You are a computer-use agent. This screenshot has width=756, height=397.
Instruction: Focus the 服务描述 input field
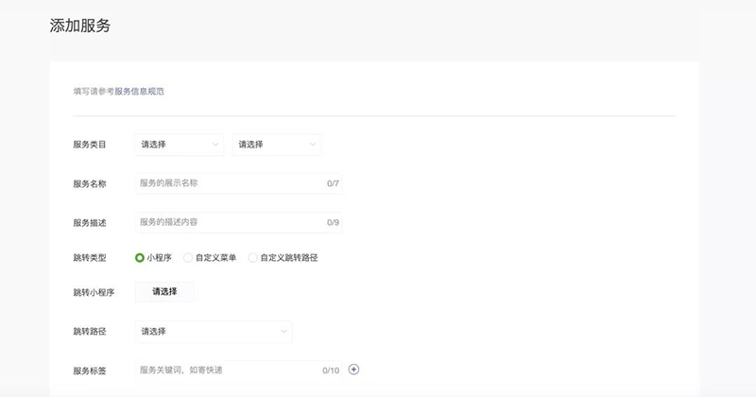click(239, 222)
